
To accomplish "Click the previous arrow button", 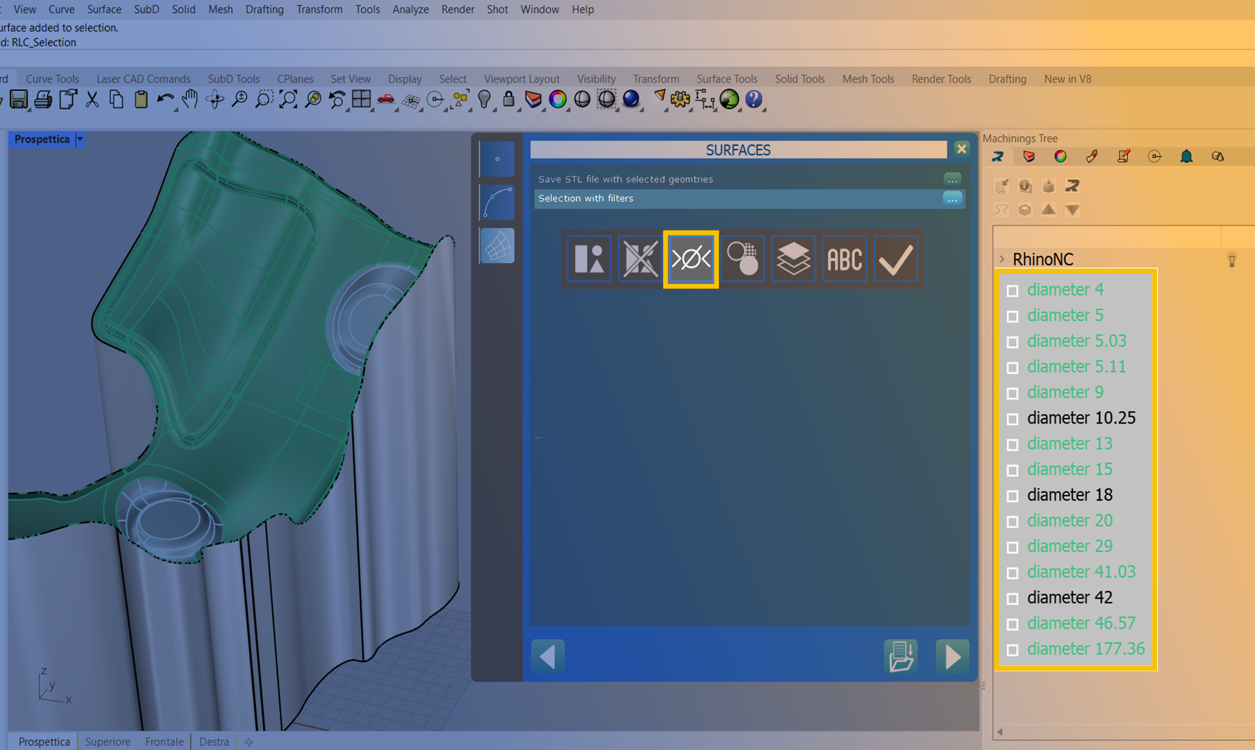I will coord(548,657).
